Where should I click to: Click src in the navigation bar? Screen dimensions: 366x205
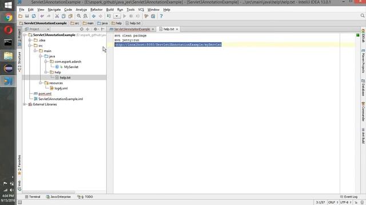pos(75,23)
